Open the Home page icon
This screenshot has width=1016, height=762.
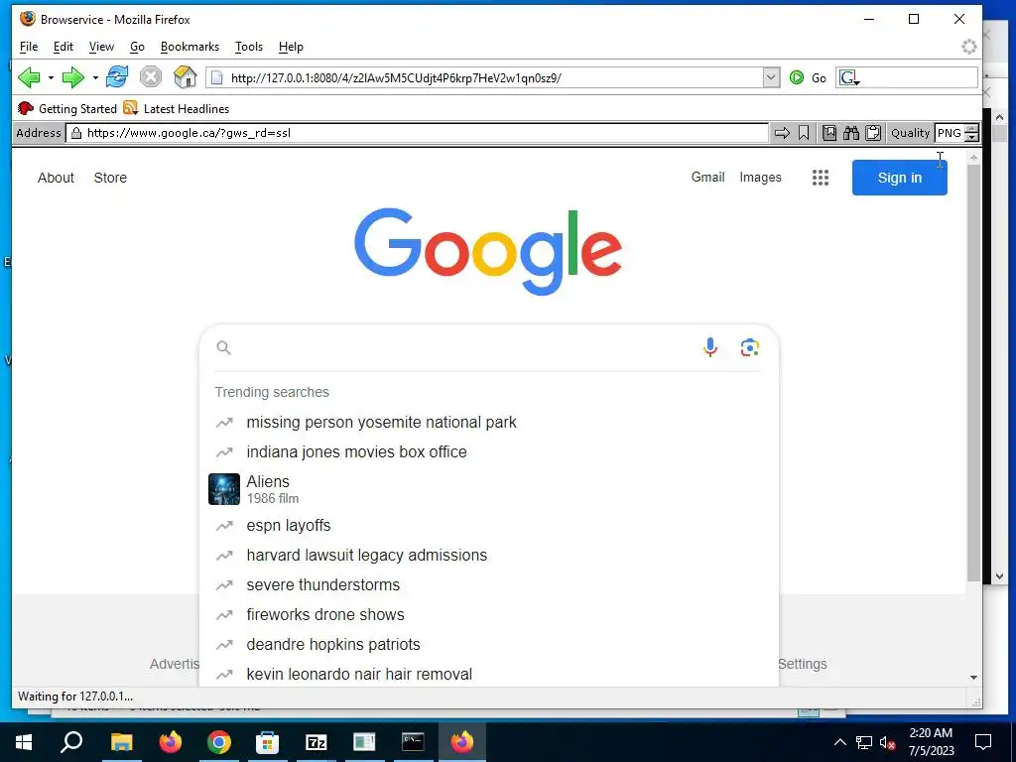pyautogui.click(x=186, y=77)
